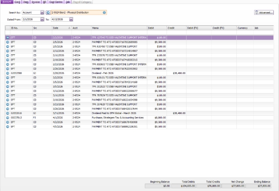Open zoom arrow for 2/26/2026 ATO payment row
Screen dimensions: 279x191
point(7,69)
